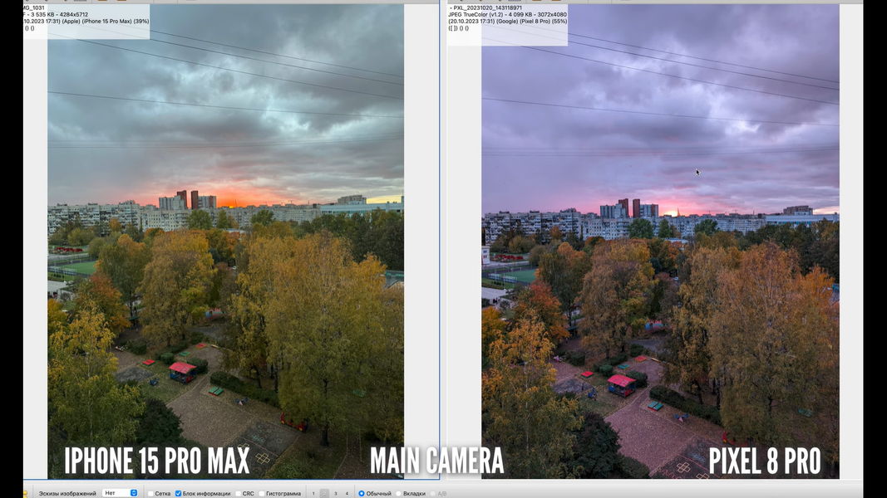Click the left iPhone photo pane
This screenshot has width=887, height=498.
[x=226, y=242]
